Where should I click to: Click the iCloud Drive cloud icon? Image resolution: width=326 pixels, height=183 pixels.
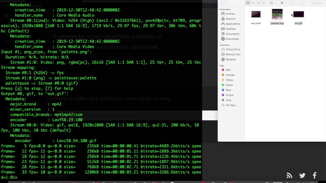[223, 49]
